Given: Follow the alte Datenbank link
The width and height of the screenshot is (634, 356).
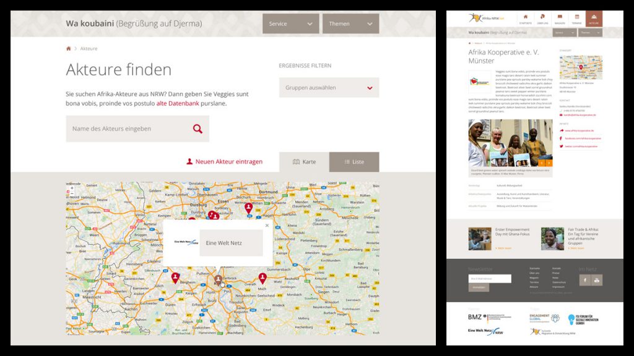Looking at the screenshot, I should click(x=178, y=103).
